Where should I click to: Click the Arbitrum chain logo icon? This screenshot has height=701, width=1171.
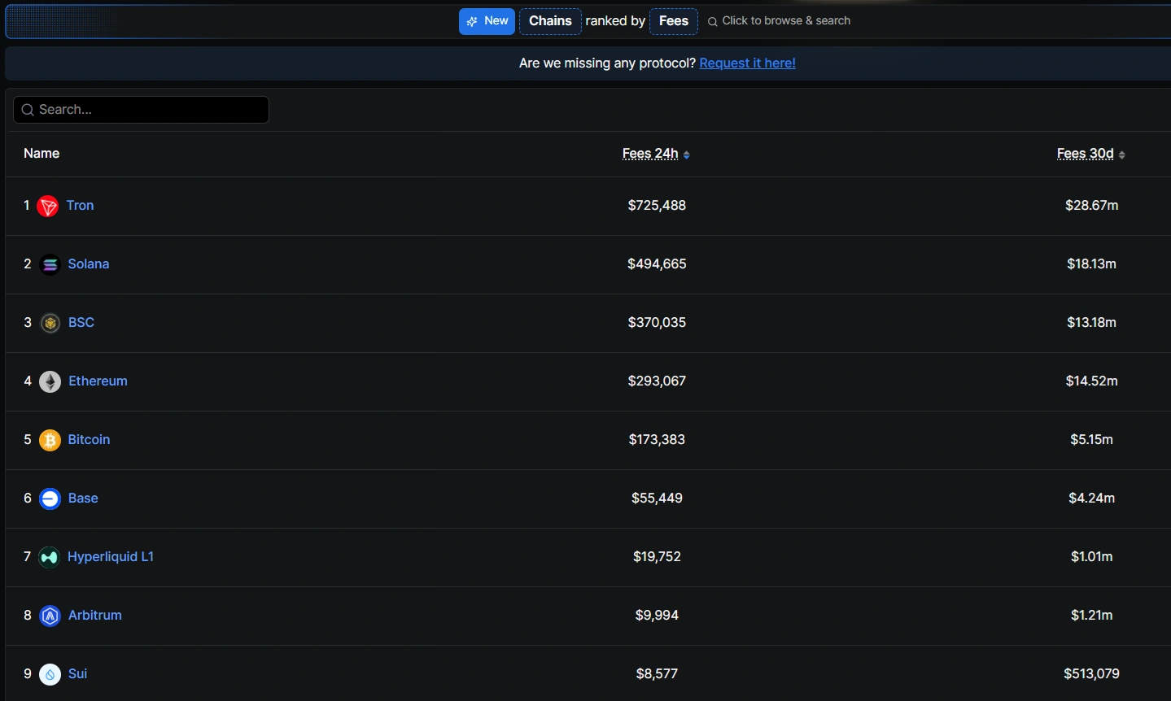(50, 616)
